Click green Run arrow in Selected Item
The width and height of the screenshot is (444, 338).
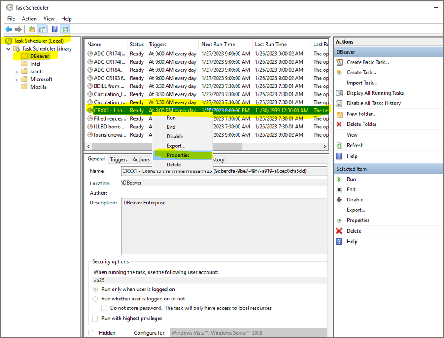339,179
